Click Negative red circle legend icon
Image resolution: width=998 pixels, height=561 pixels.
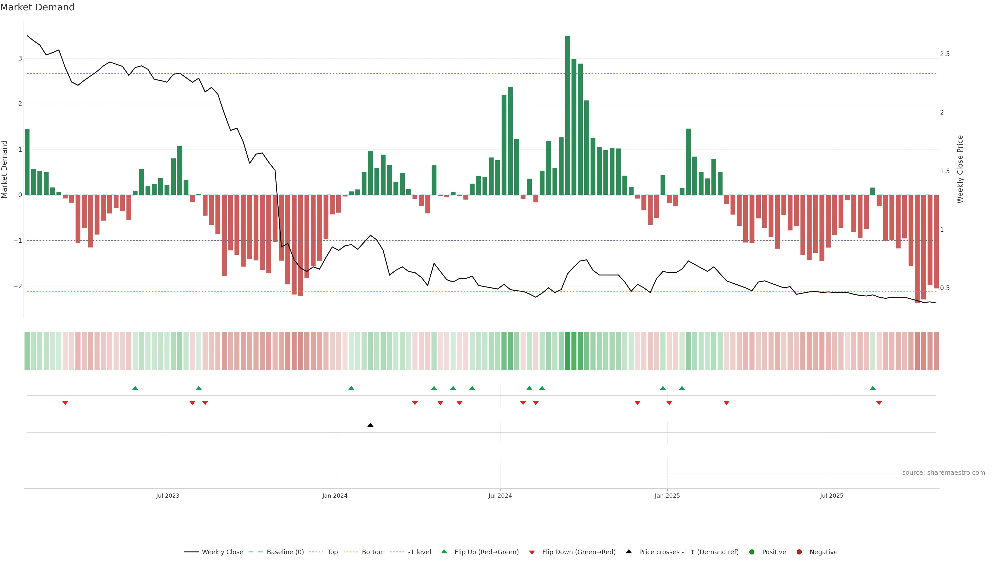[x=799, y=552]
